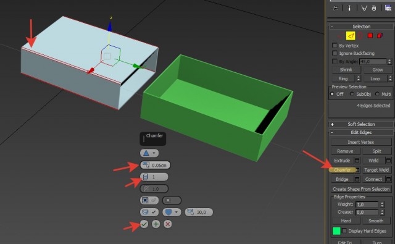Click Weld button
This screenshot has height=244, width=395.
pos(373,161)
